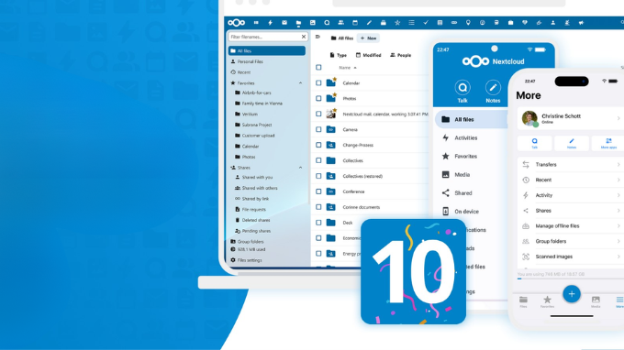Open the Activity lightning bolt app in the header
This screenshot has width=624, height=350.
click(x=270, y=23)
